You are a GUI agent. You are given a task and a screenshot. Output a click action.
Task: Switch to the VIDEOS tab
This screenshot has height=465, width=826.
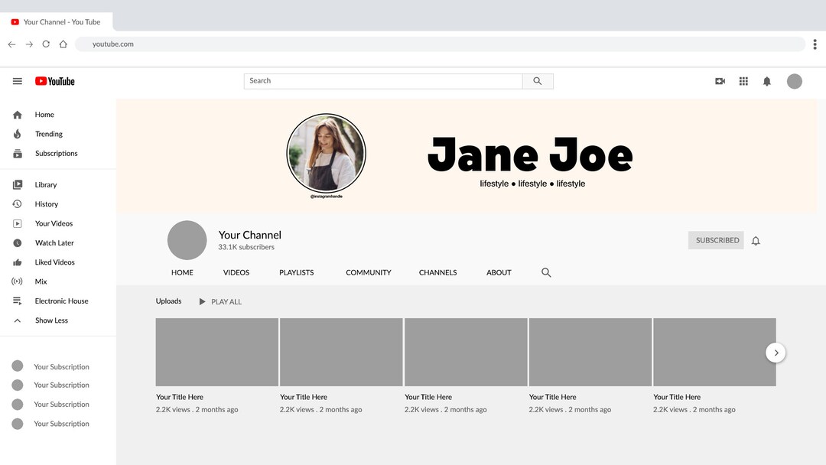coord(236,272)
